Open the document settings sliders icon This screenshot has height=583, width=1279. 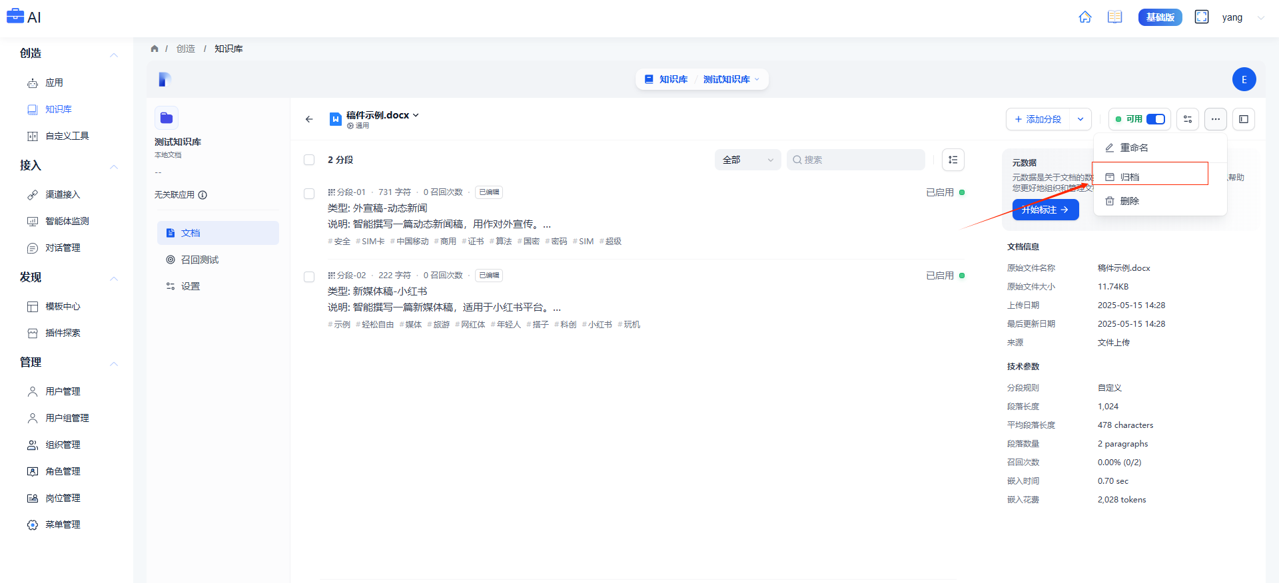coord(1187,119)
